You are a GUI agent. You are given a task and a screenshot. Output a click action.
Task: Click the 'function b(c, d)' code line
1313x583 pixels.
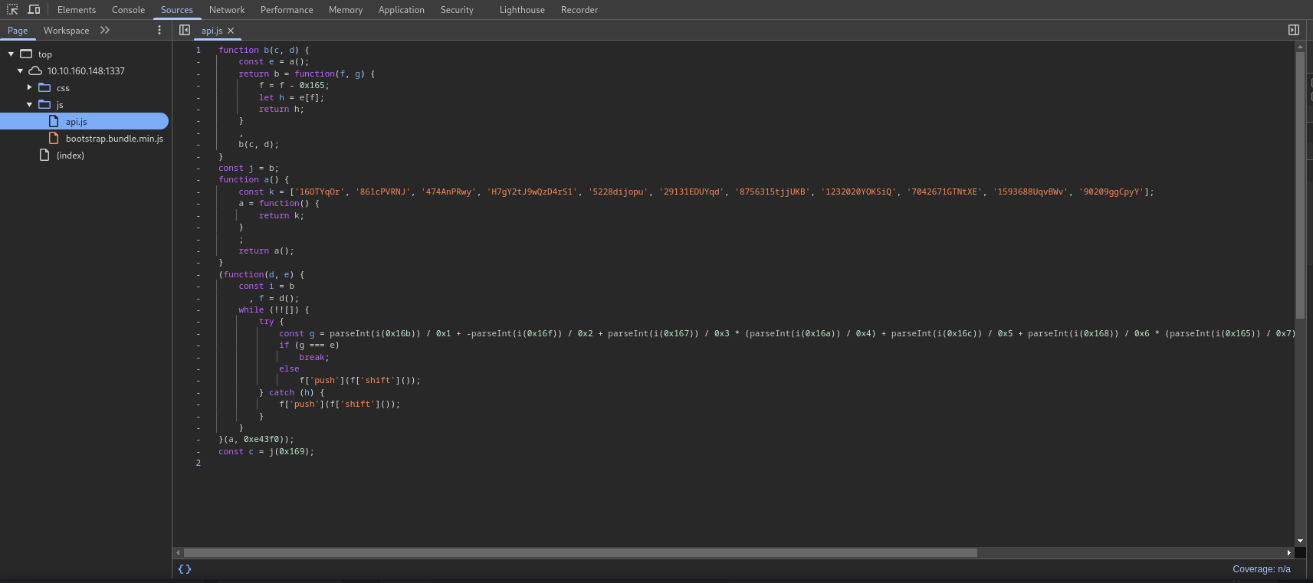pyautogui.click(x=264, y=50)
